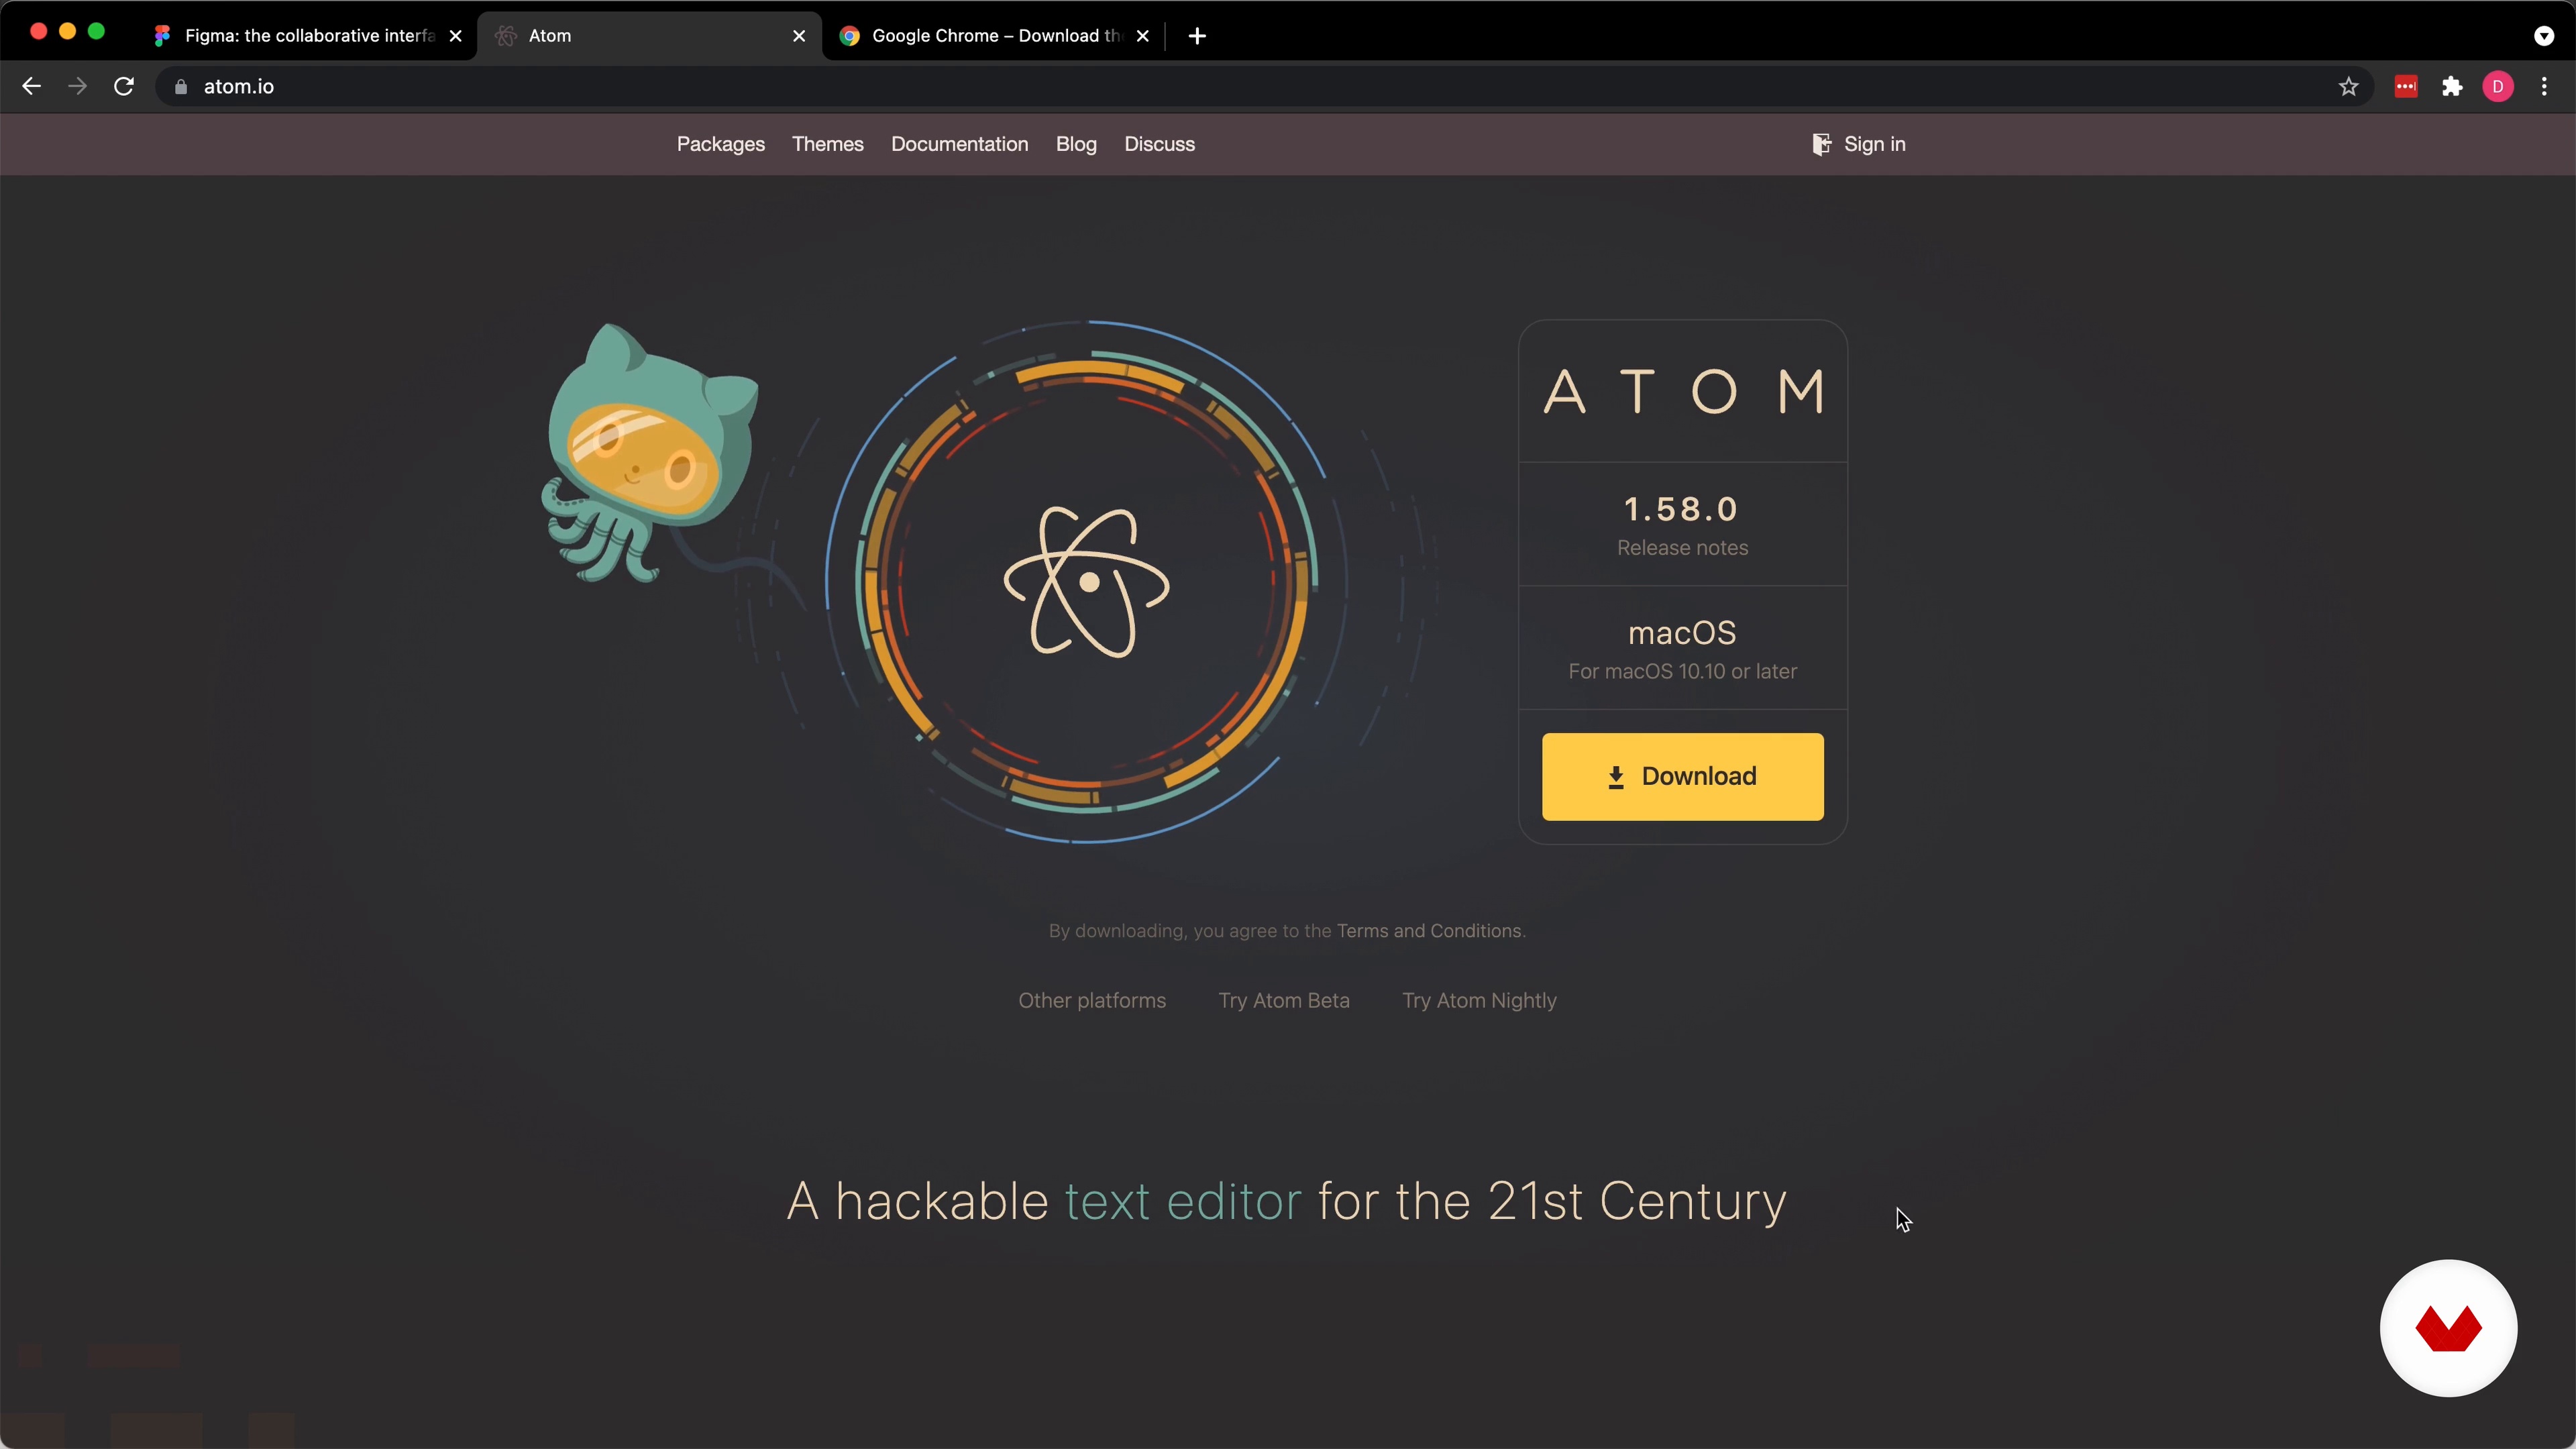Open the Chrome profile avatar D
2576x1449 pixels.
[x=2498, y=87]
